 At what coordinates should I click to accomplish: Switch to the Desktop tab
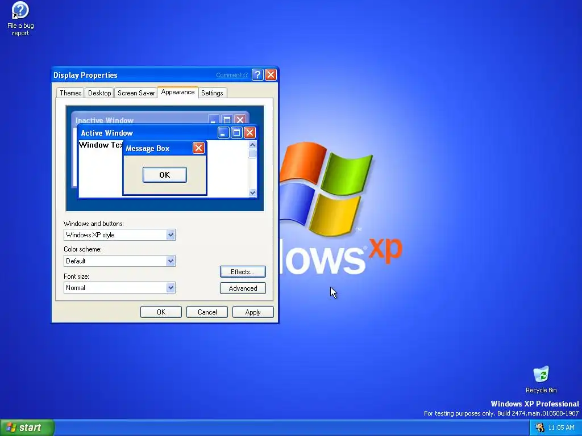point(99,93)
